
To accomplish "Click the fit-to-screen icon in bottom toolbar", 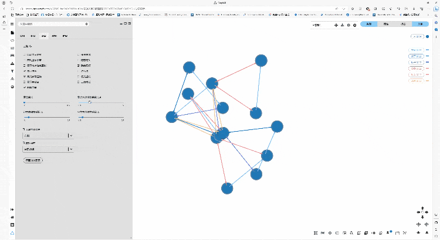I will pos(316,233).
